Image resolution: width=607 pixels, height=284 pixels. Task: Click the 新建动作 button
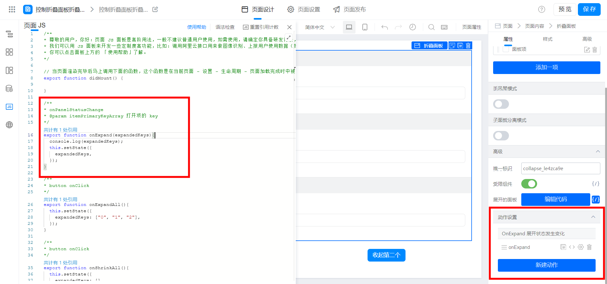[547, 265]
